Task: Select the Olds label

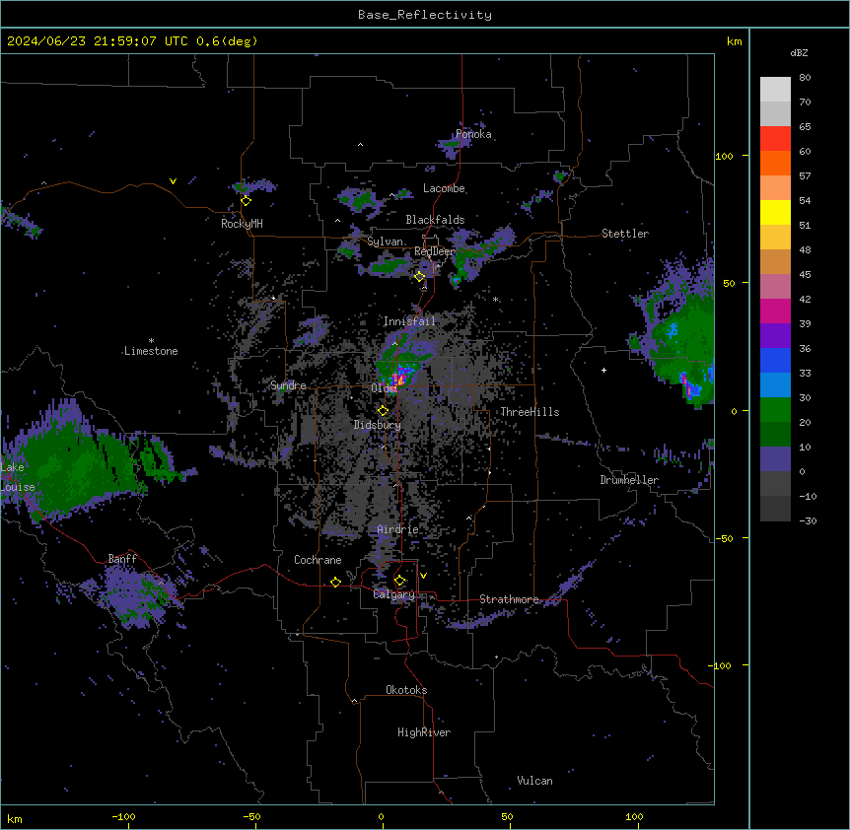Action: (384, 388)
